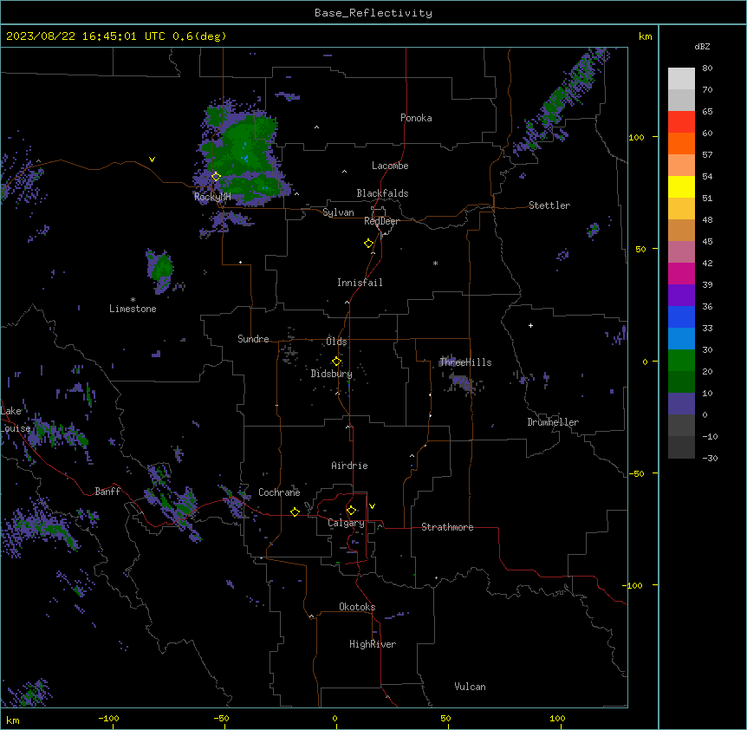Click the yellow diamond marker above the Calgary label

(351, 511)
